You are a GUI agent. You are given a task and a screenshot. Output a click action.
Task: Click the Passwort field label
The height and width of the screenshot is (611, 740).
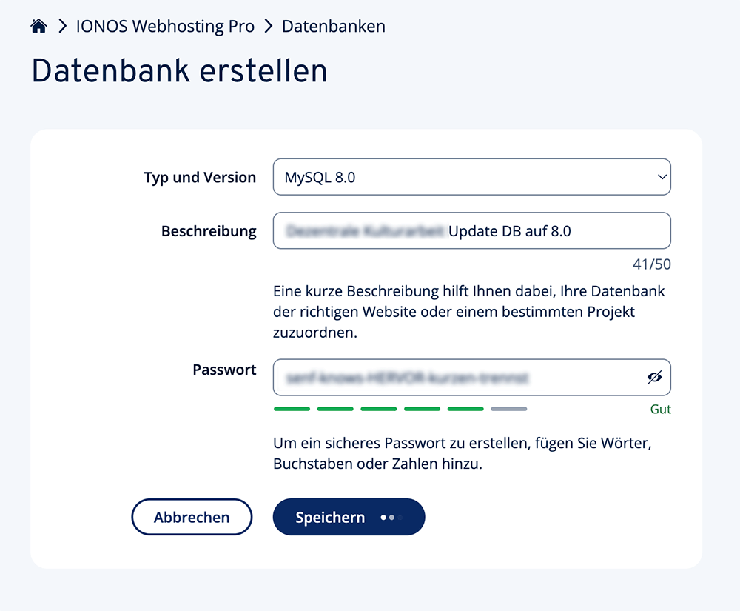click(224, 370)
